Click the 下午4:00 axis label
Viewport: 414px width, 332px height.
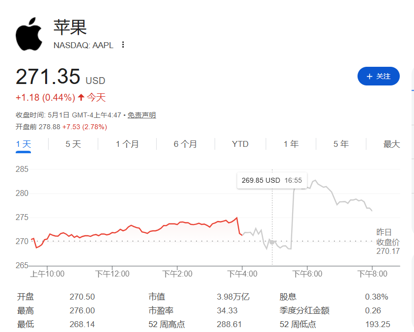pos(242,274)
